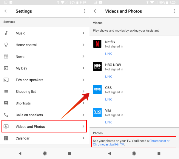Select the Music menu entry
This screenshot has width=179, height=159.
(45, 33)
